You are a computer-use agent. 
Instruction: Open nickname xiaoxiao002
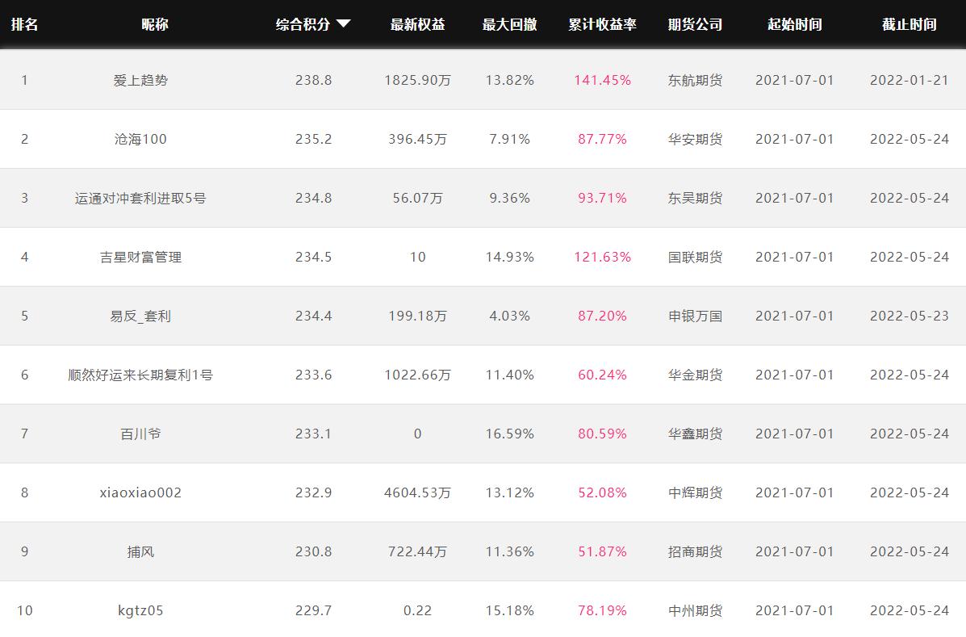[140, 492]
